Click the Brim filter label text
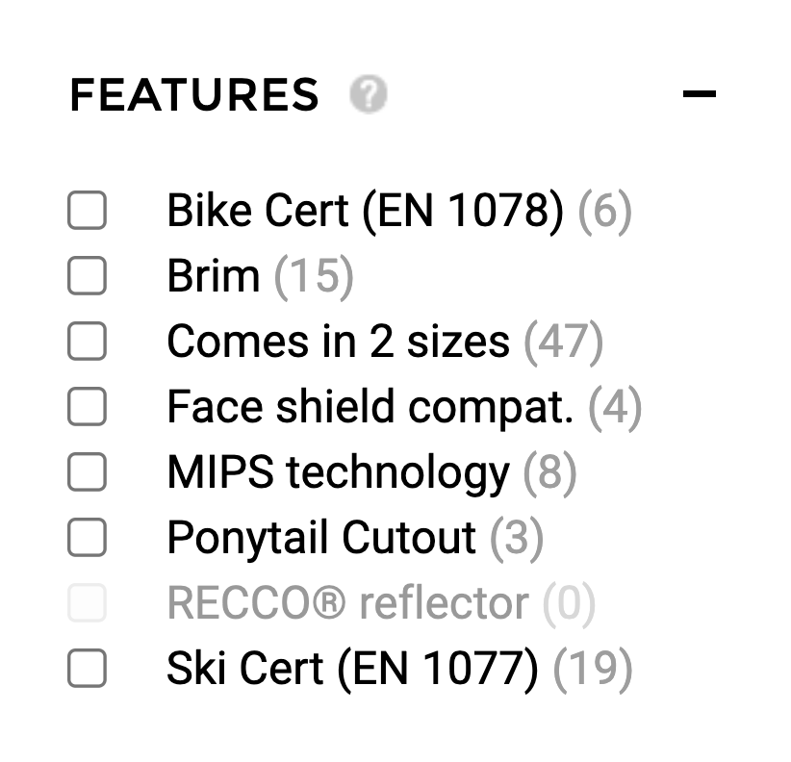 click(x=213, y=277)
